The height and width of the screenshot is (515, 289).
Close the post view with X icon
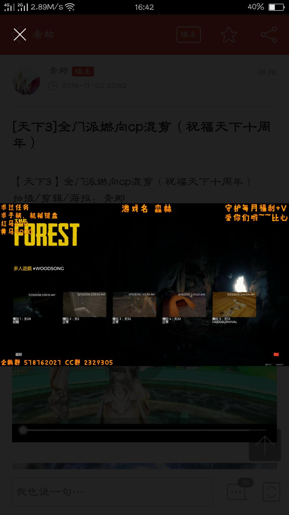(20, 34)
